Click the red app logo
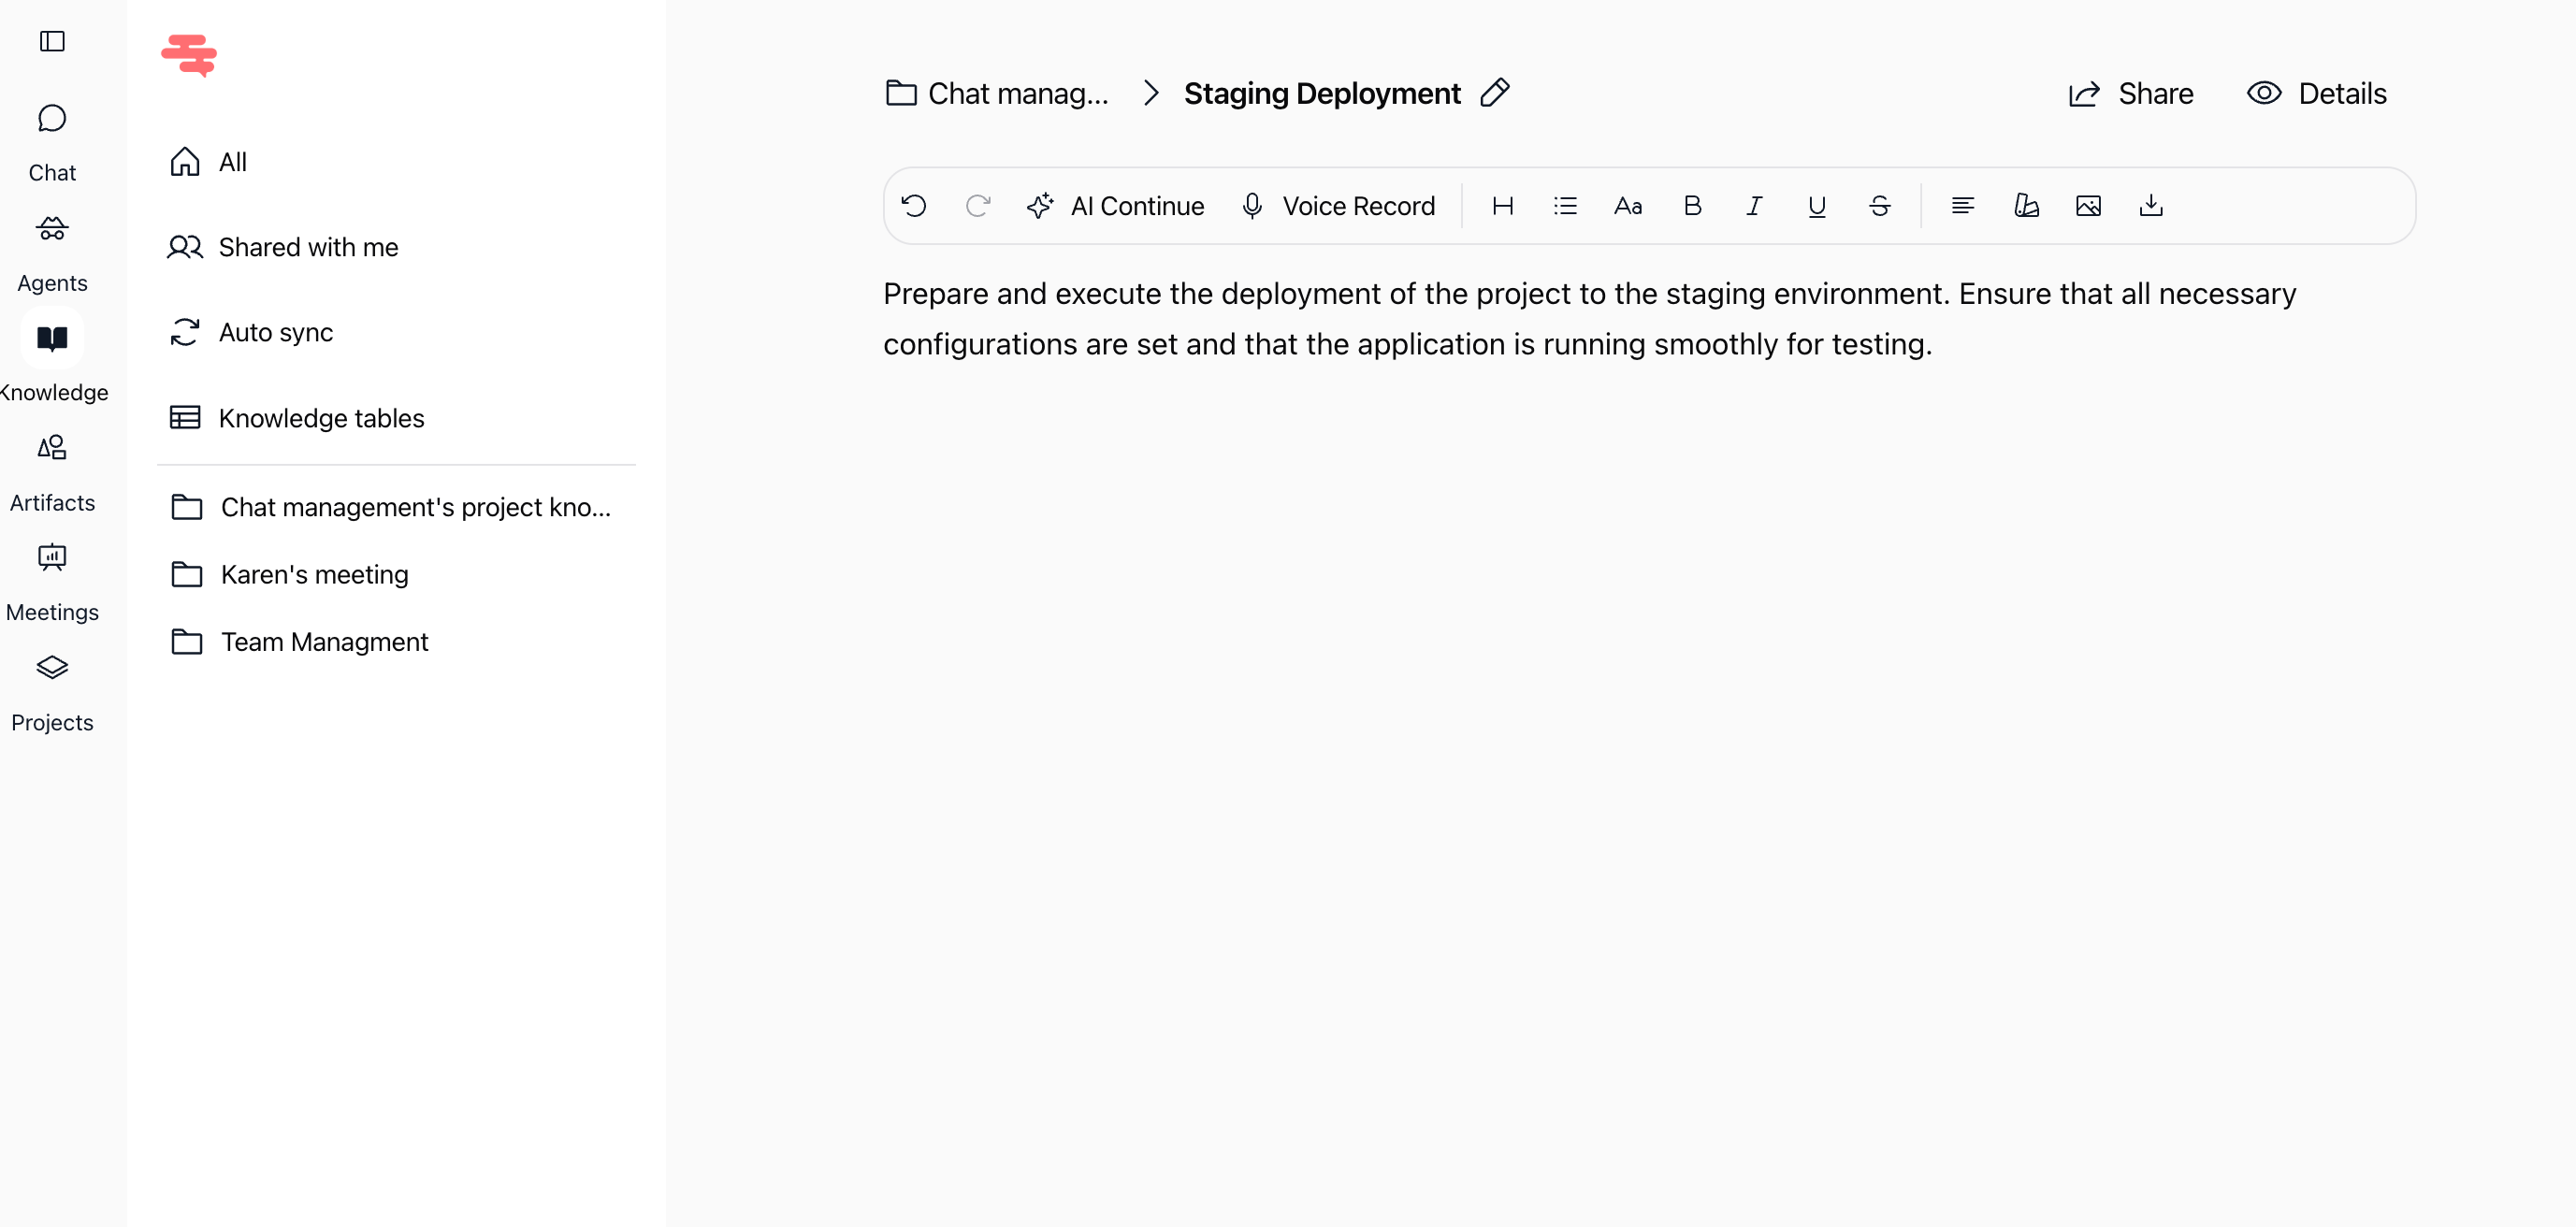Image resolution: width=2576 pixels, height=1227 pixels. [x=189, y=55]
